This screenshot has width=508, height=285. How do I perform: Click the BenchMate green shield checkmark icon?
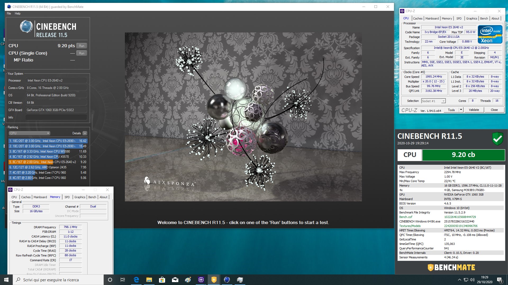[x=498, y=139]
